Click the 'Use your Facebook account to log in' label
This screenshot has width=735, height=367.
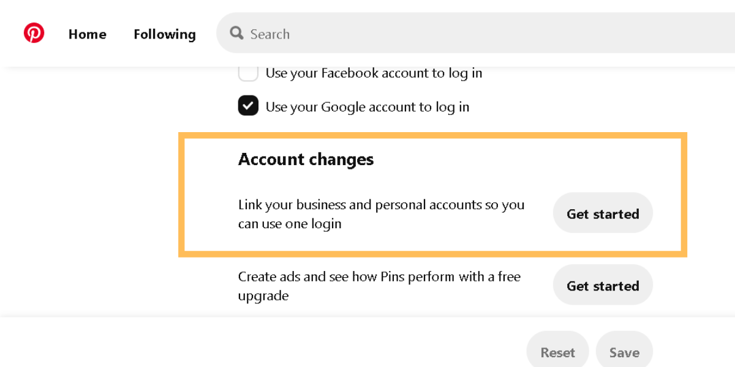[x=374, y=73]
